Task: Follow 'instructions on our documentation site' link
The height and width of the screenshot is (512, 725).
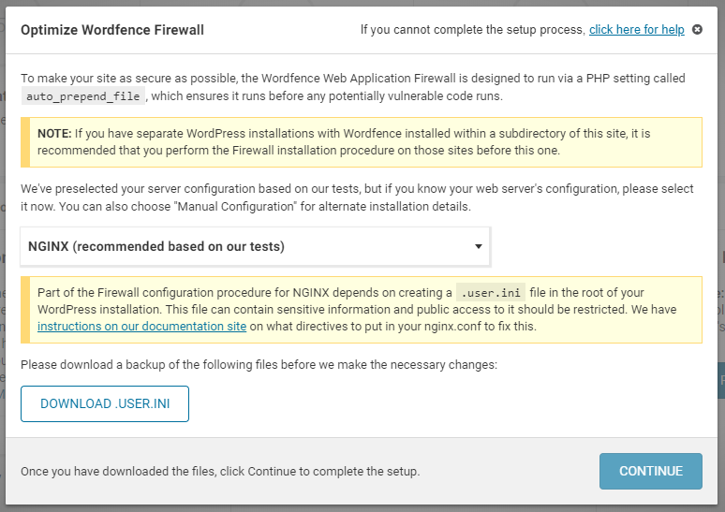Action: (x=141, y=327)
